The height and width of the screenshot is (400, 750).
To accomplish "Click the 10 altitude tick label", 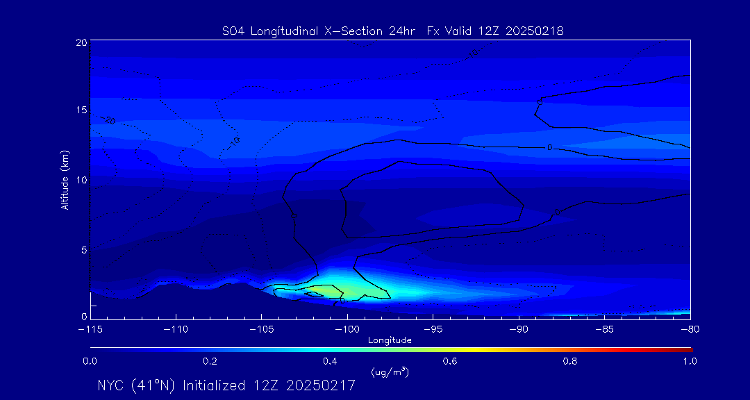I will click(x=81, y=180).
